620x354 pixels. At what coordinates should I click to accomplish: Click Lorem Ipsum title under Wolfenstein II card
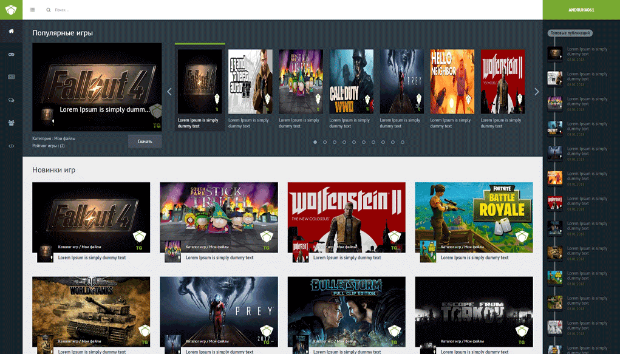point(347,257)
